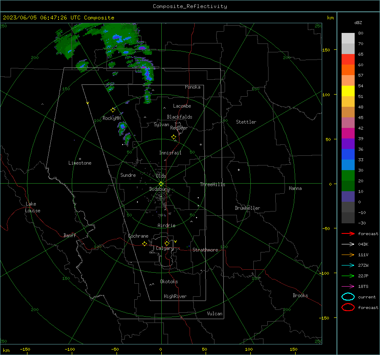380x355 pixels.
Task: Click the Cochrane label
Action: tap(138, 236)
